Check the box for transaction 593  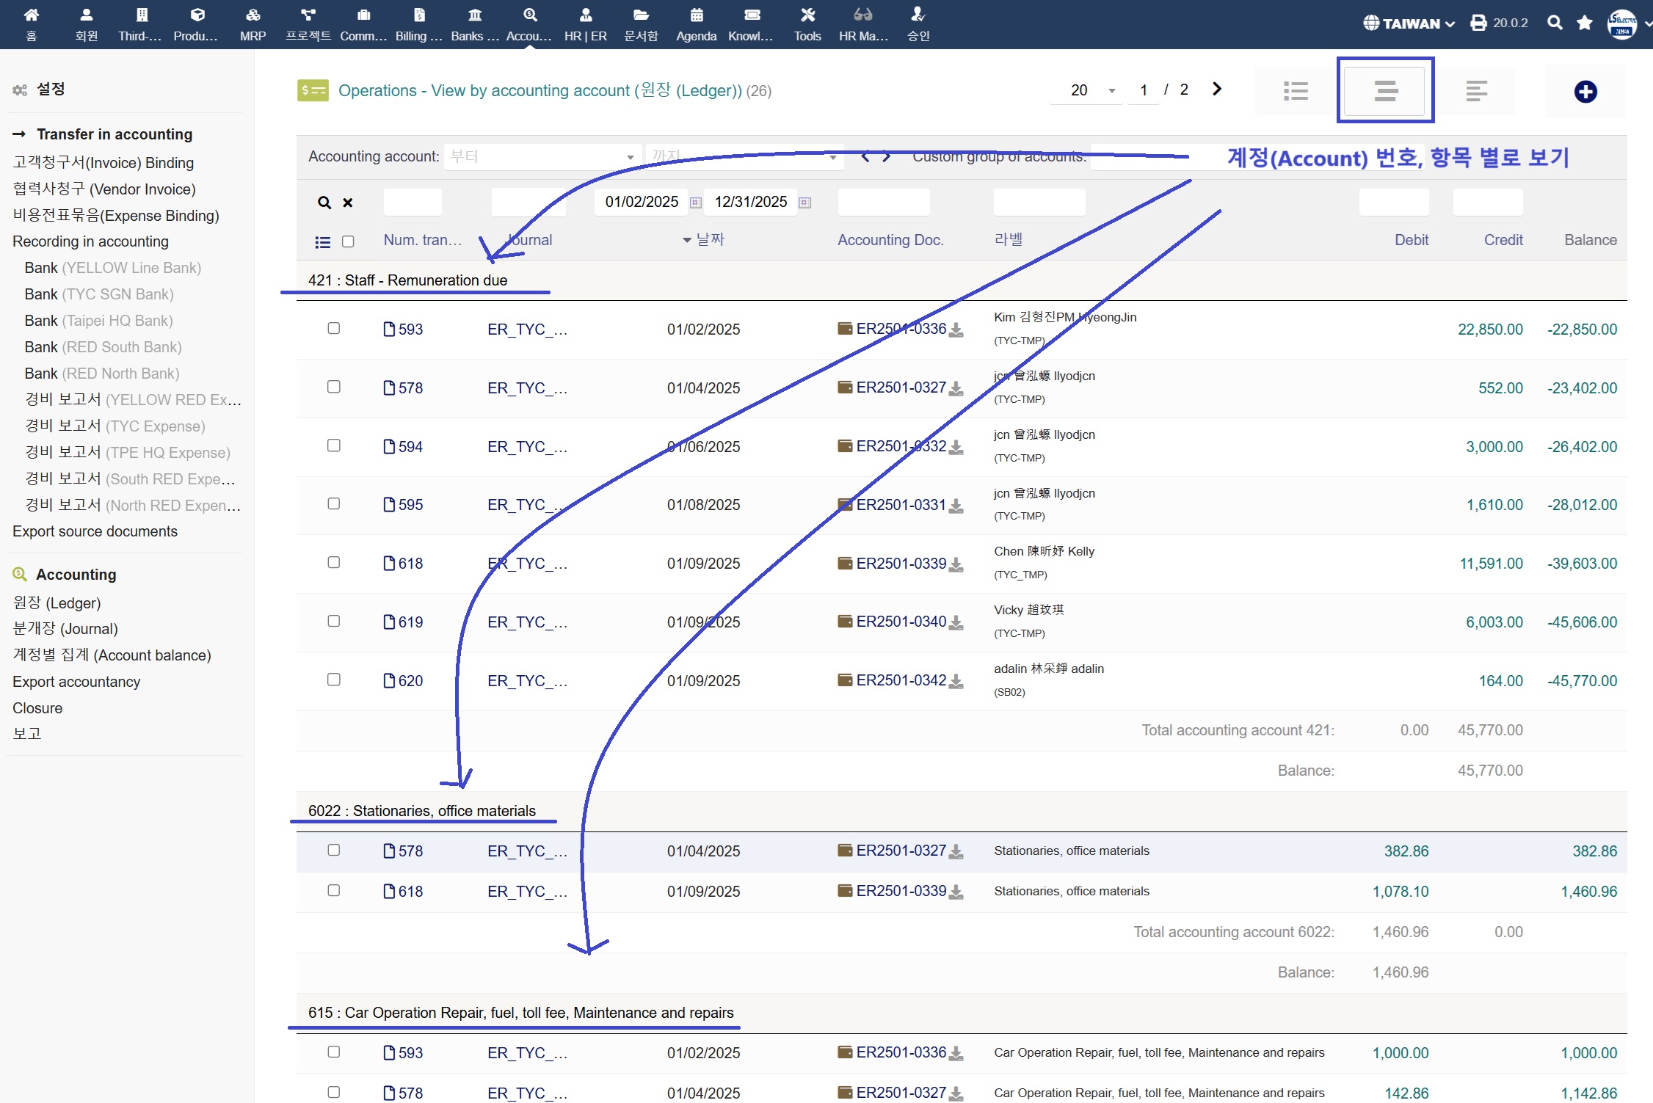tap(334, 328)
